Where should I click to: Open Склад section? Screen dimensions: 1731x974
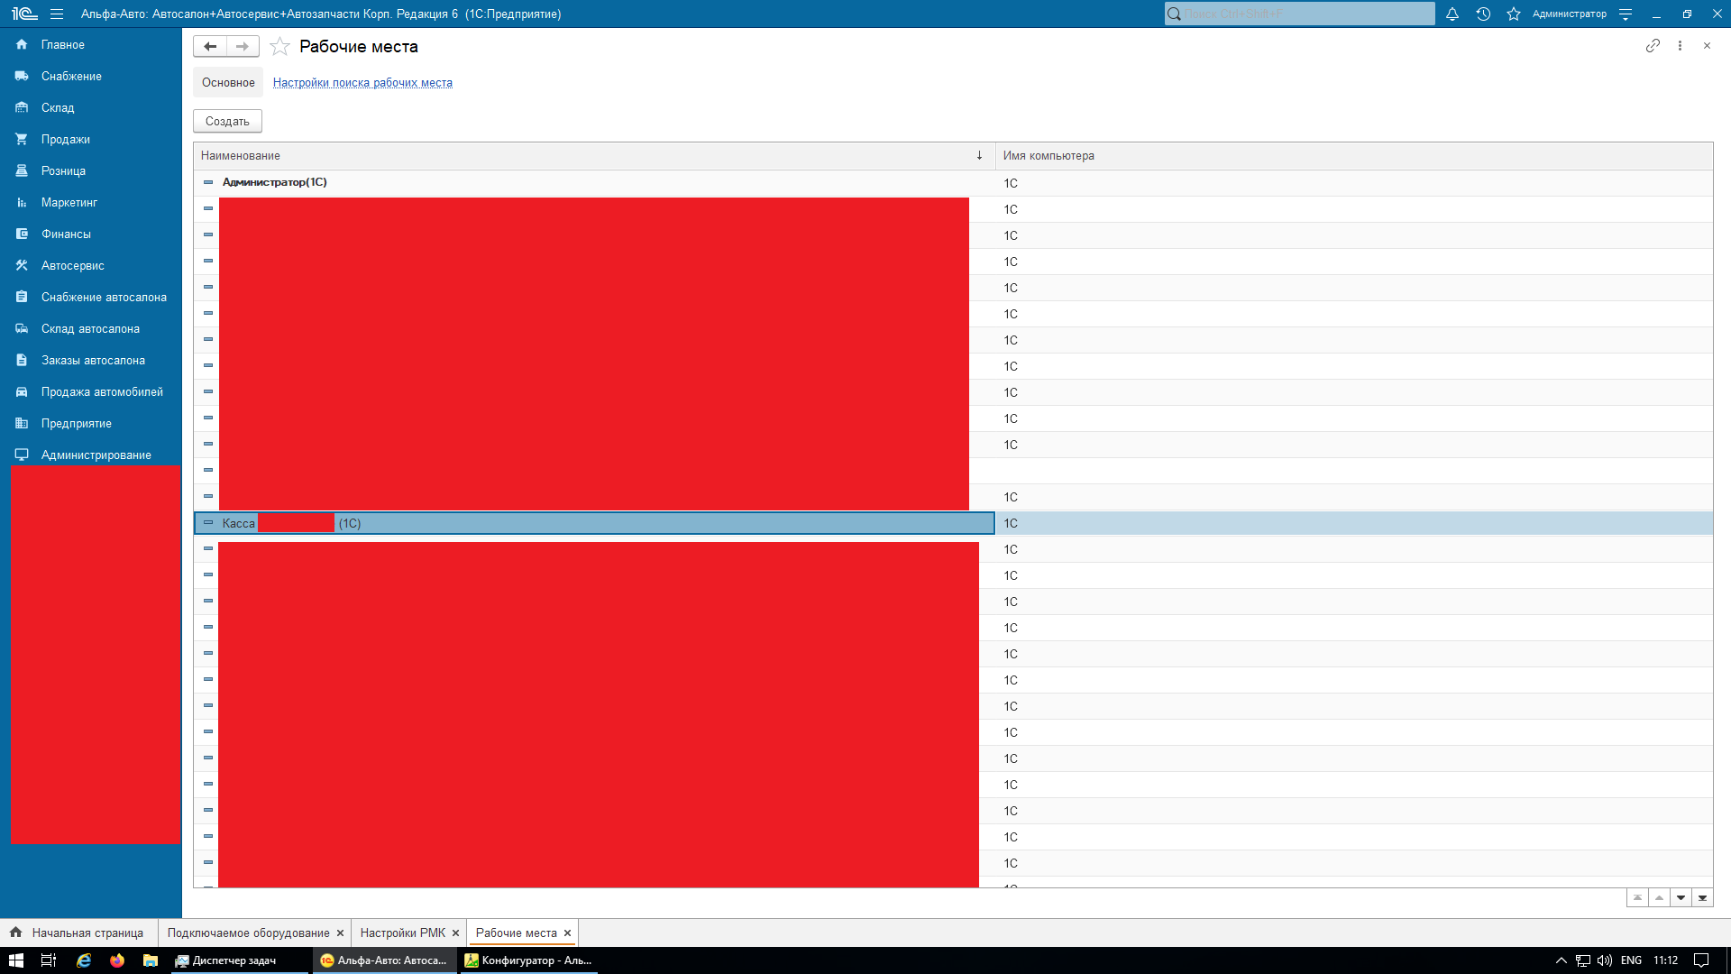click(58, 107)
